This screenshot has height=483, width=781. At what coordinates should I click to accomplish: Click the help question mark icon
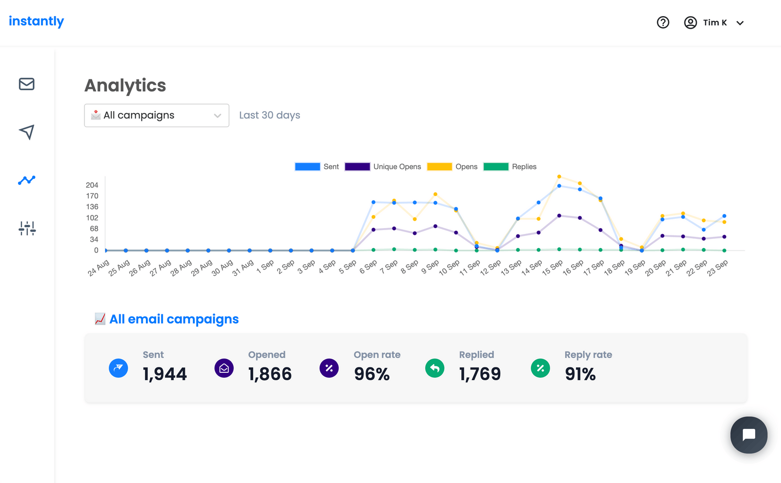pyautogui.click(x=663, y=22)
